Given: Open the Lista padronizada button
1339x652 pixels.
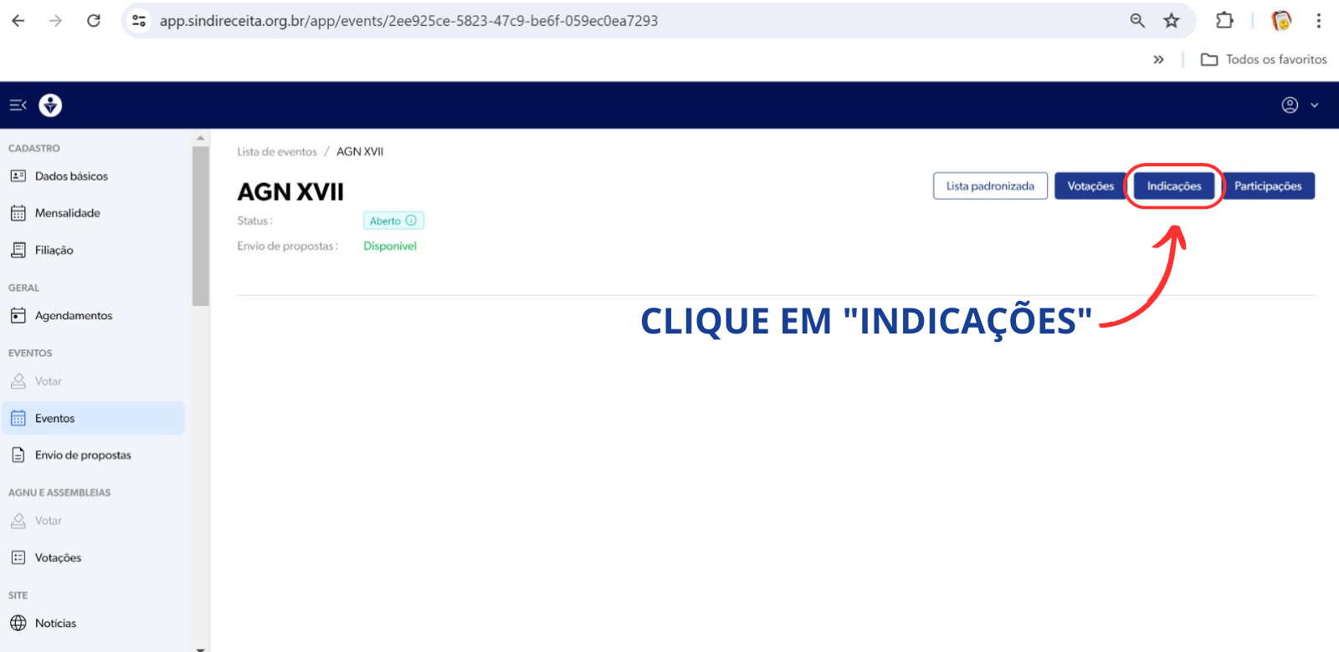Looking at the screenshot, I should [x=990, y=186].
